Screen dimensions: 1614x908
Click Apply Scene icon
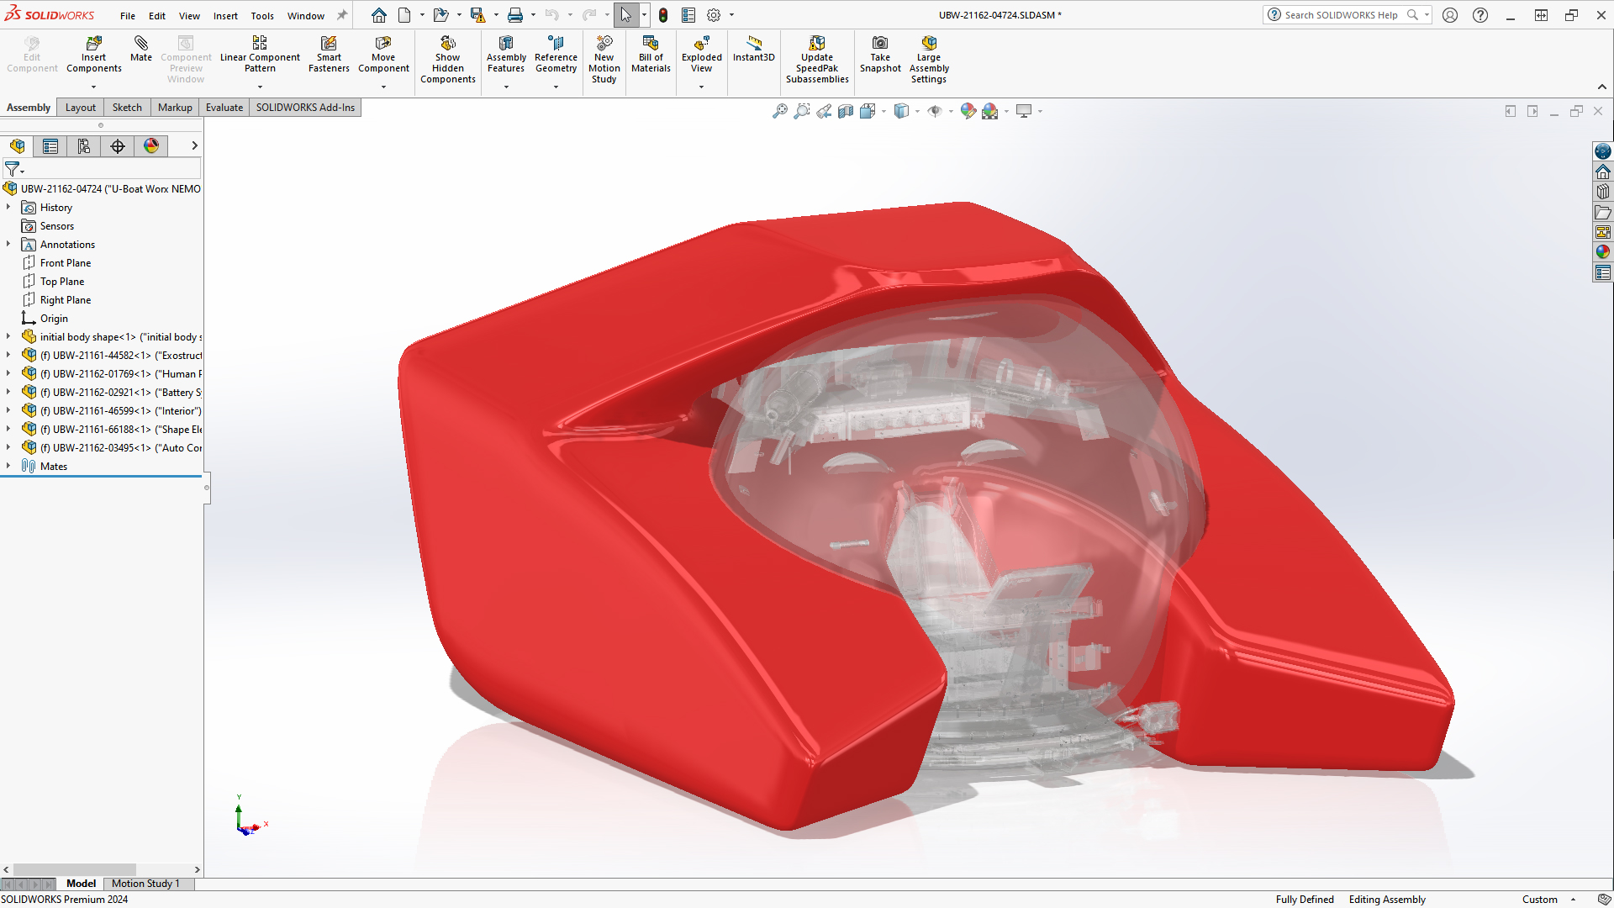pos(989,111)
